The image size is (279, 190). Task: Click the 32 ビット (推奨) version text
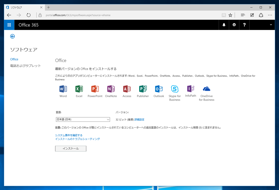click(x=125, y=119)
